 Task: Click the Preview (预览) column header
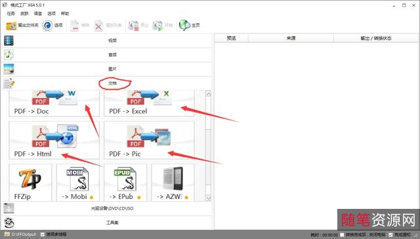(232, 38)
